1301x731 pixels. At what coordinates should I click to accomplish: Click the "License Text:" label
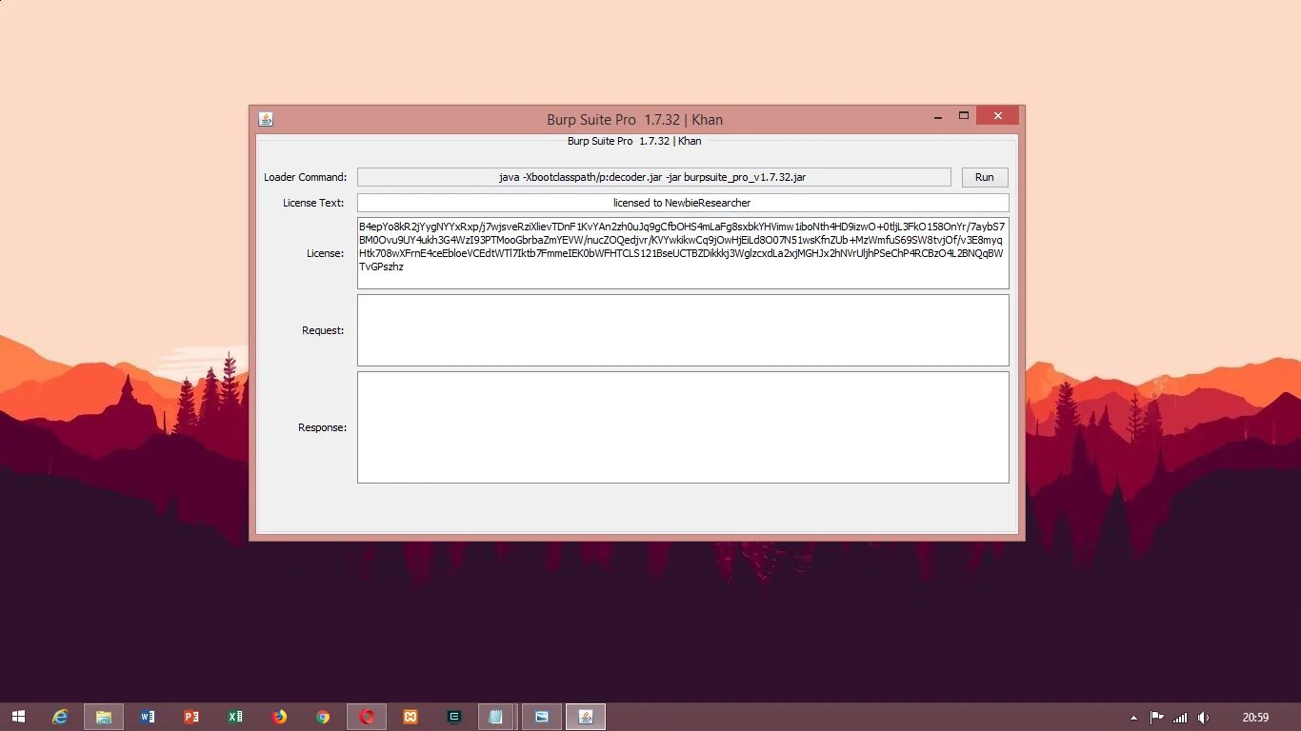313,203
